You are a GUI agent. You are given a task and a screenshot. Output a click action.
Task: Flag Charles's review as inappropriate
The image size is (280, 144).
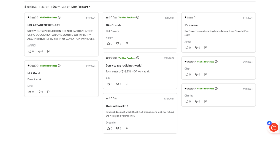click(206, 101)
